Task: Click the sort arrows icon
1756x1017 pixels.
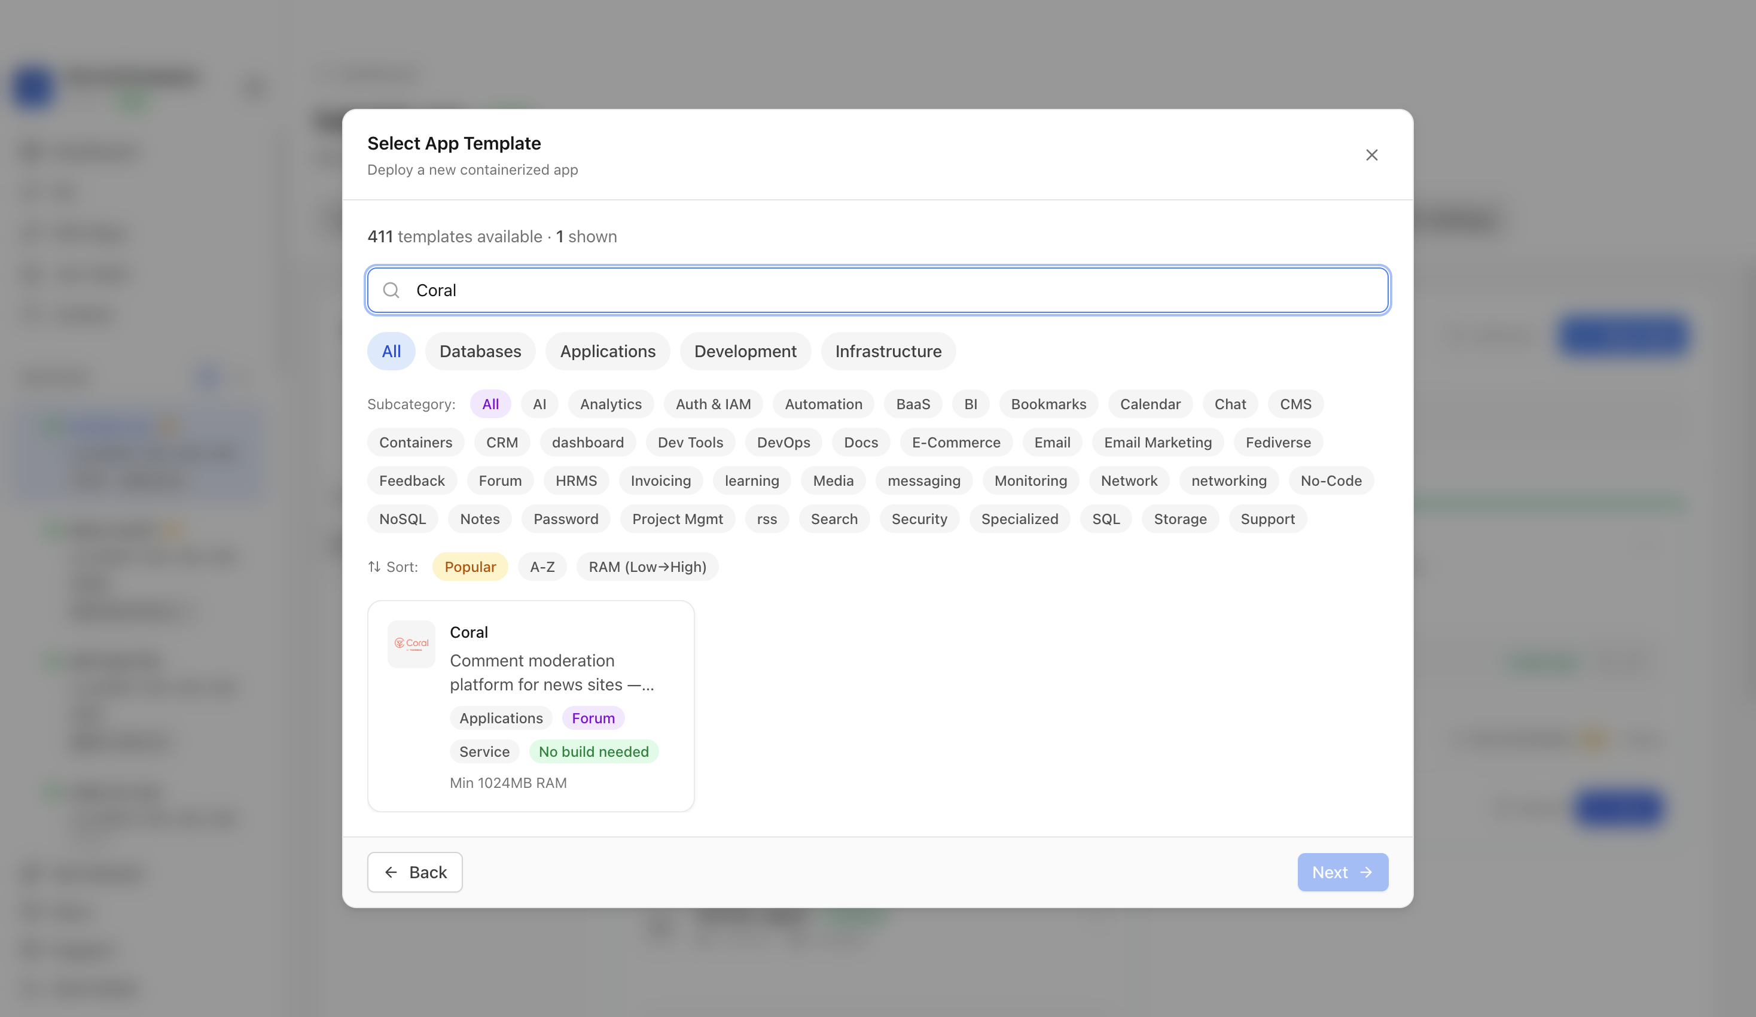Action: pos(374,567)
